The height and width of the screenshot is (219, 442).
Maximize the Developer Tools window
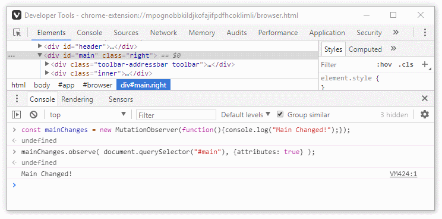[393, 15]
